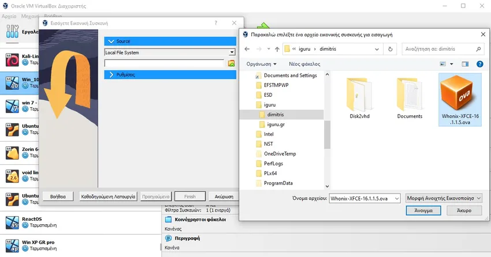Click the folder tree scrollbar thumb
Screen dimensions: 491x257
(x=327, y=135)
